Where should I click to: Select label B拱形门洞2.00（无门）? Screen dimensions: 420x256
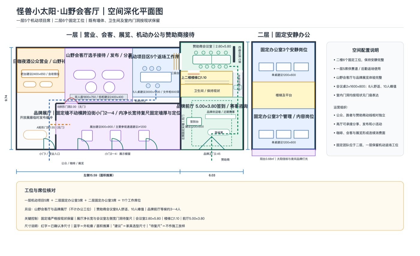click(71, 107)
